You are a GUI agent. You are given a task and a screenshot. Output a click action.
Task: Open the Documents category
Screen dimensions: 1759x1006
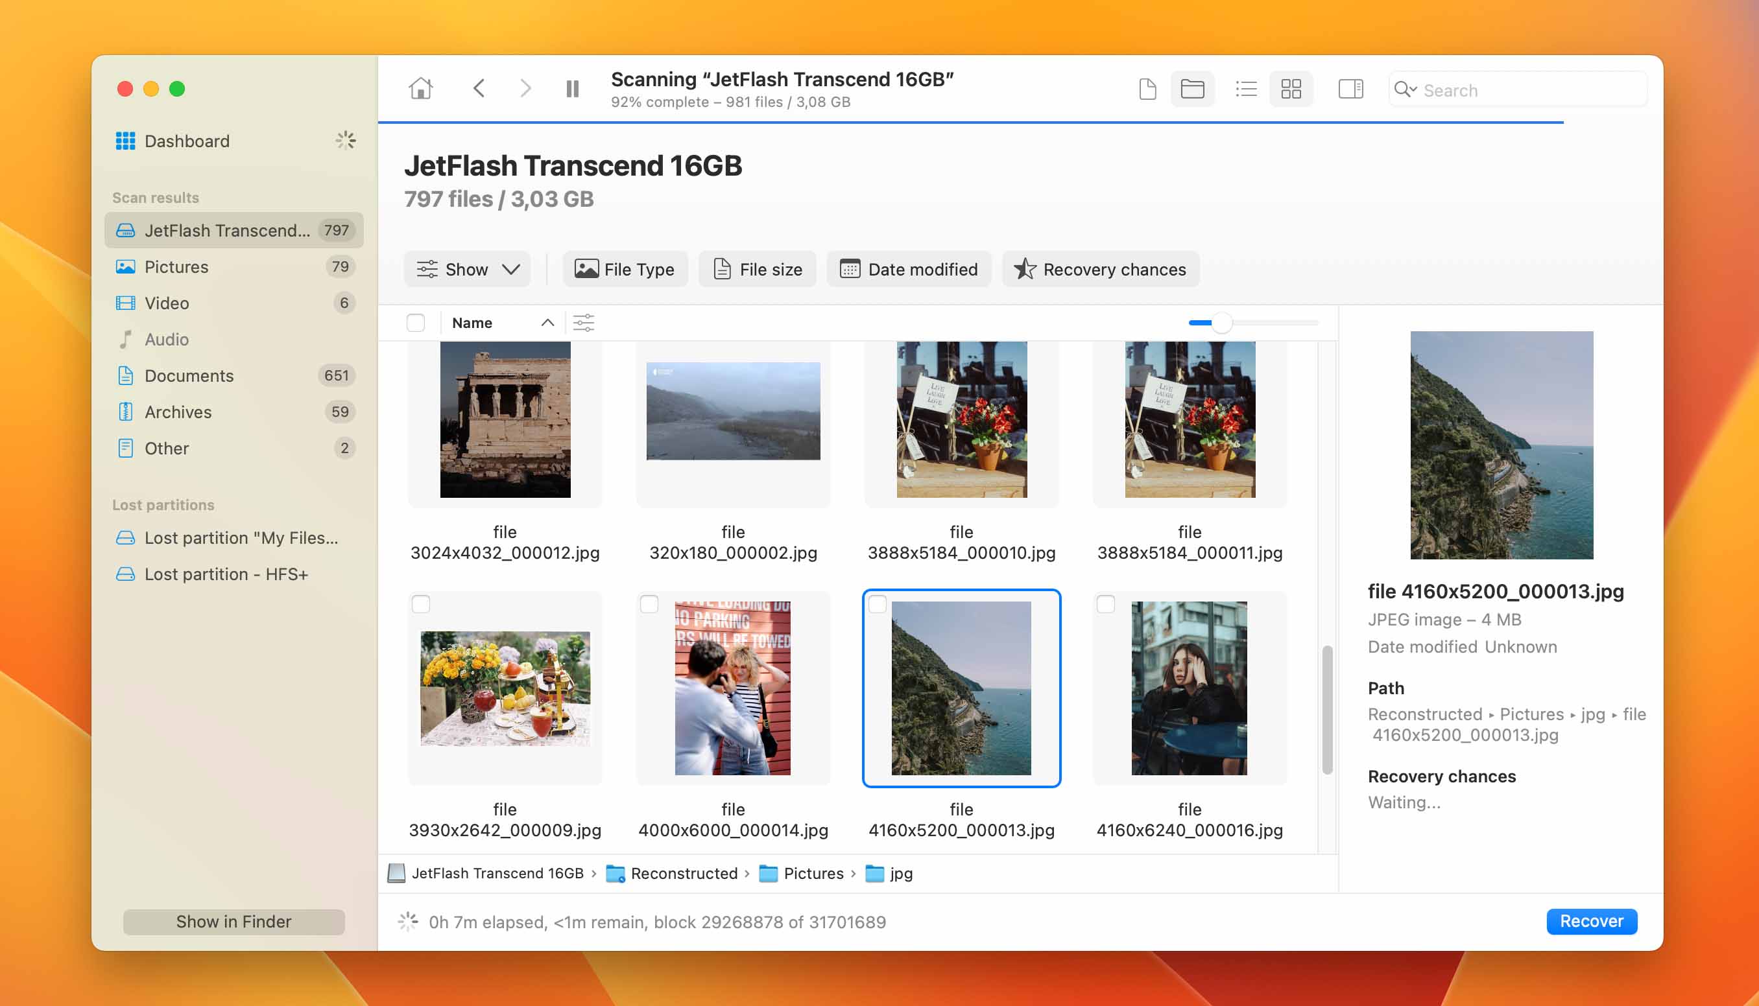click(x=233, y=375)
